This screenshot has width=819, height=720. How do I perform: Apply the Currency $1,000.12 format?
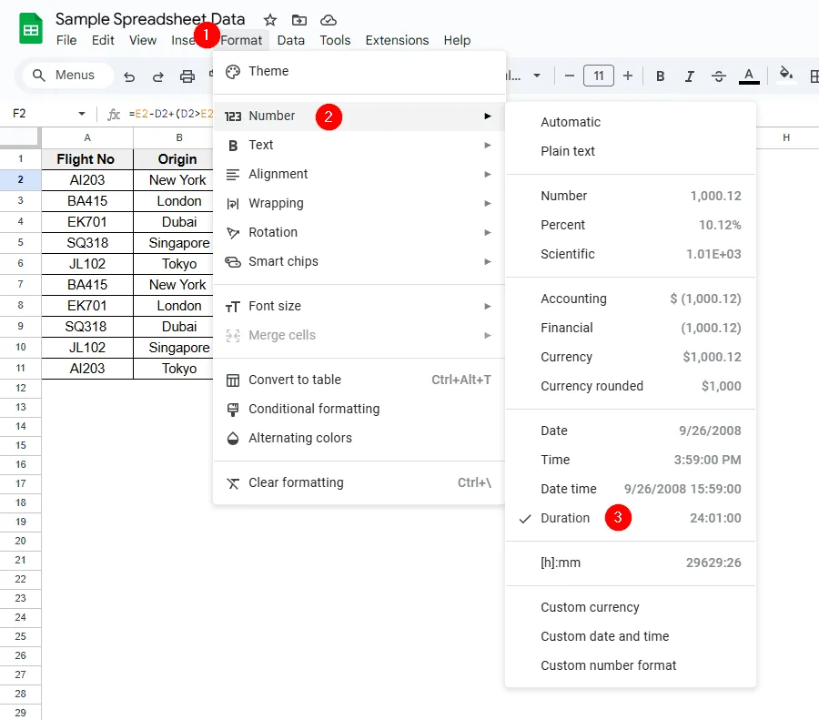631,358
